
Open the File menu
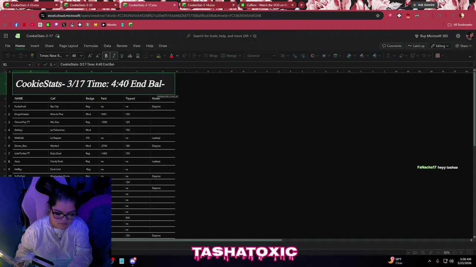(8, 46)
